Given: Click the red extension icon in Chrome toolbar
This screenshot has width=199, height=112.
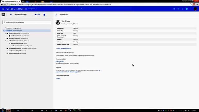Looking at the screenshot, I should click(194, 4).
